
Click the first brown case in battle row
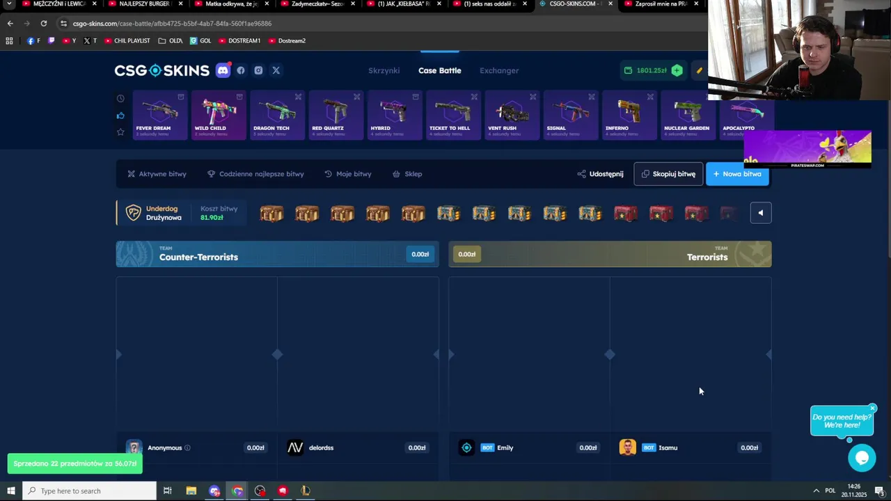coord(271,213)
